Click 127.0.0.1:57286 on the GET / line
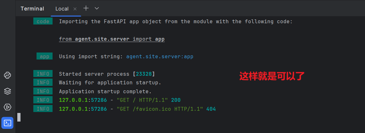The height and width of the screenshot is (133, 365). point(83,100)
